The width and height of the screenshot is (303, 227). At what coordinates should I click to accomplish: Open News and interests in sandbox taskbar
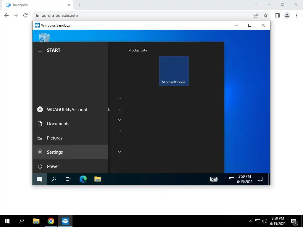(214, 179)
